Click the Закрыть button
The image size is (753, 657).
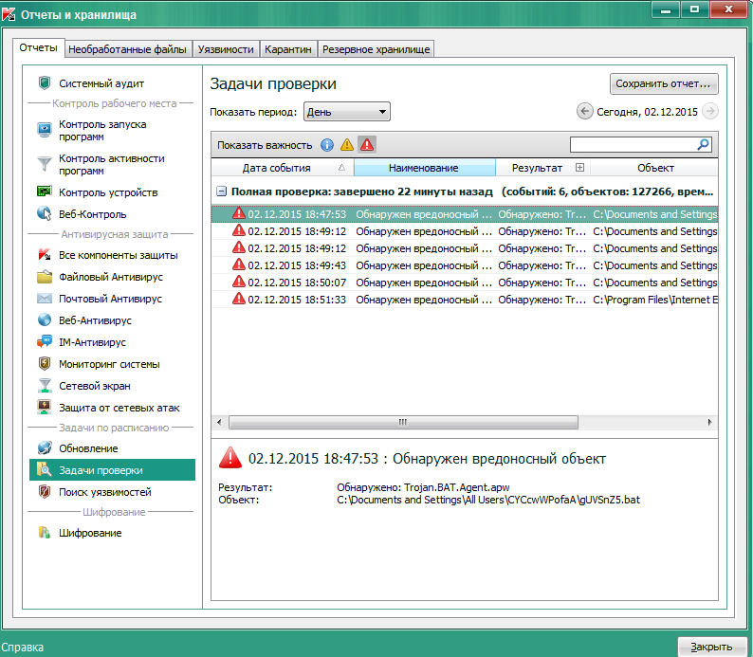click(711, 647)
